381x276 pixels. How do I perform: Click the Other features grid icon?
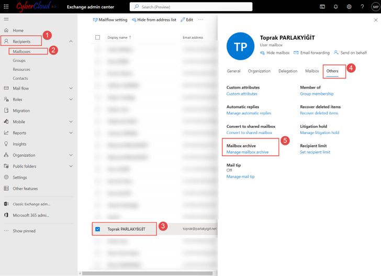[6, 188]
